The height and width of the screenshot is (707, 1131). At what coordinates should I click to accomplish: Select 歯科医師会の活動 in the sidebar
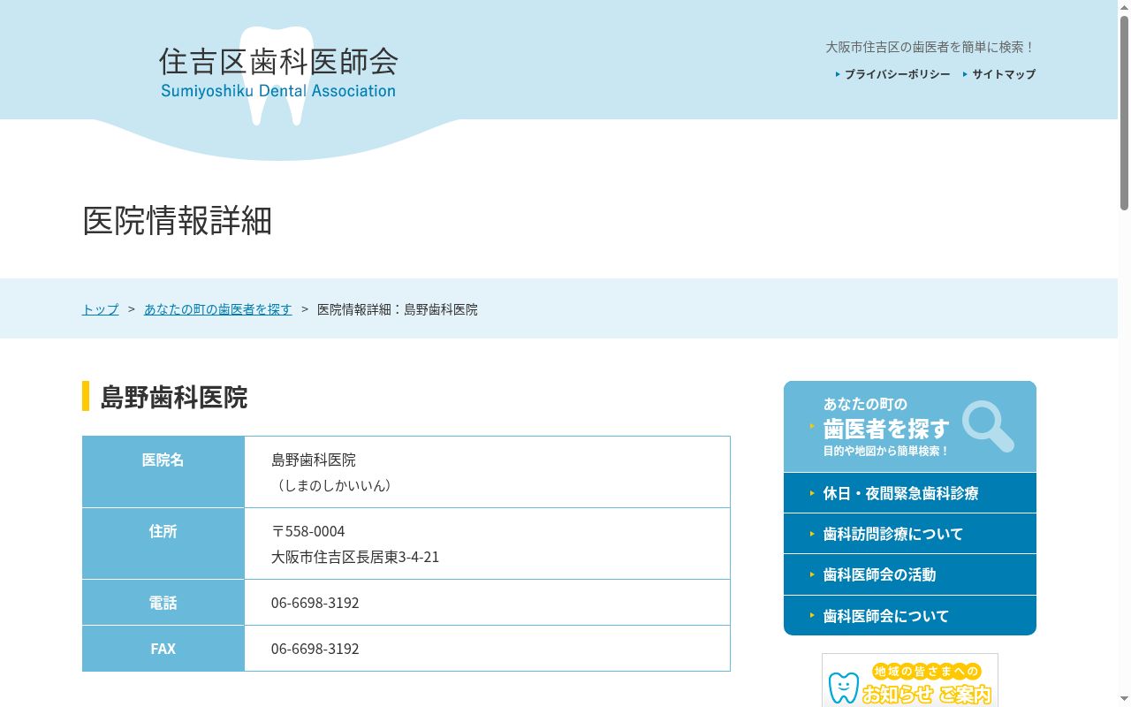pyautogui.click(x=910, y=574)
